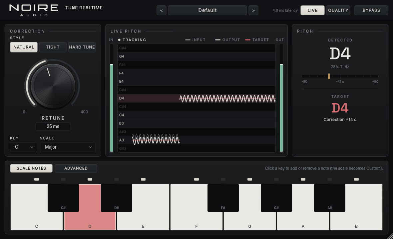Image resolution: width=393 pixels, height=239 pixels.
Task: Click the 25 ms retune value field
Action: (x=53, y=126)
